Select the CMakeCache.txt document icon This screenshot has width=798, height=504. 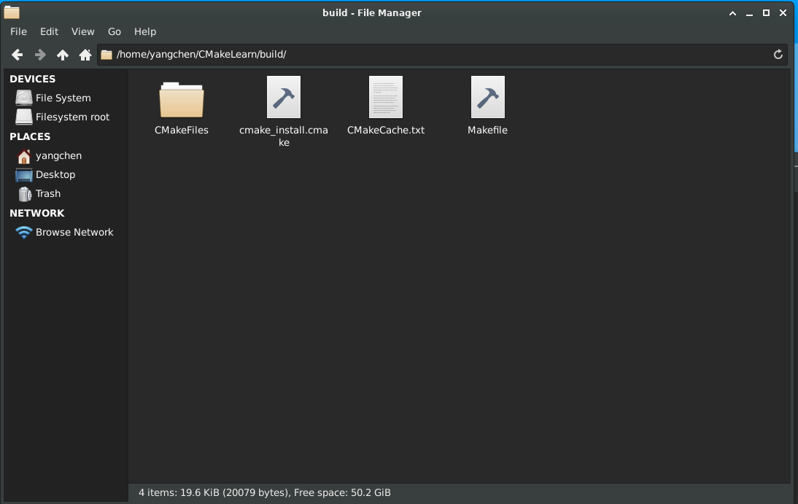pos(386,97)
